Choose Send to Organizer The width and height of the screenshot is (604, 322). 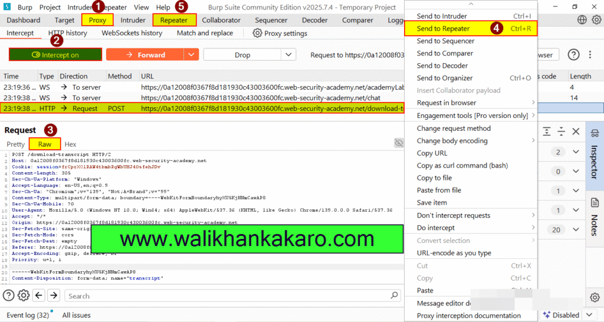(471, 78)
